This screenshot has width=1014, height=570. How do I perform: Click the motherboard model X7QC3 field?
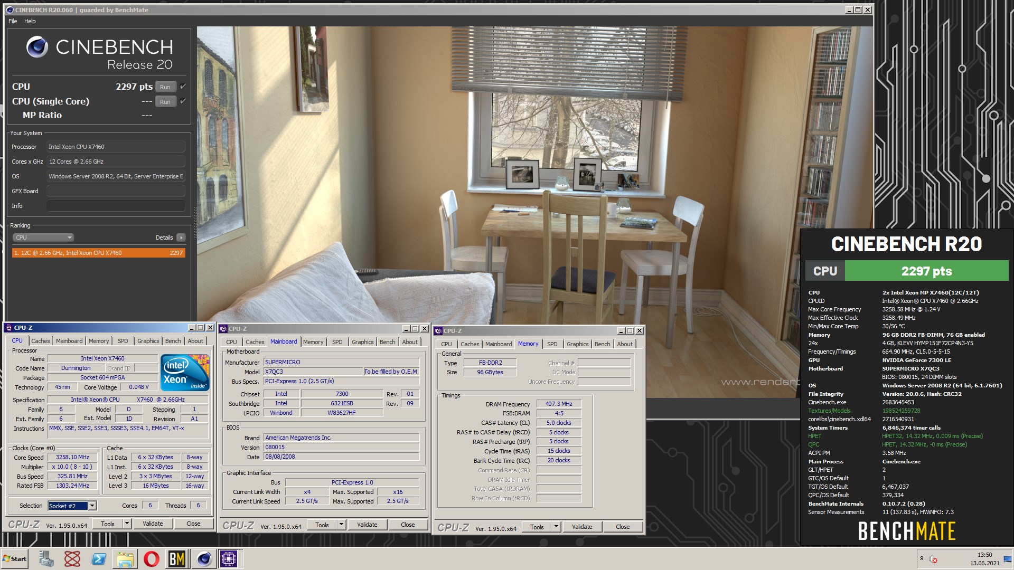313,372
